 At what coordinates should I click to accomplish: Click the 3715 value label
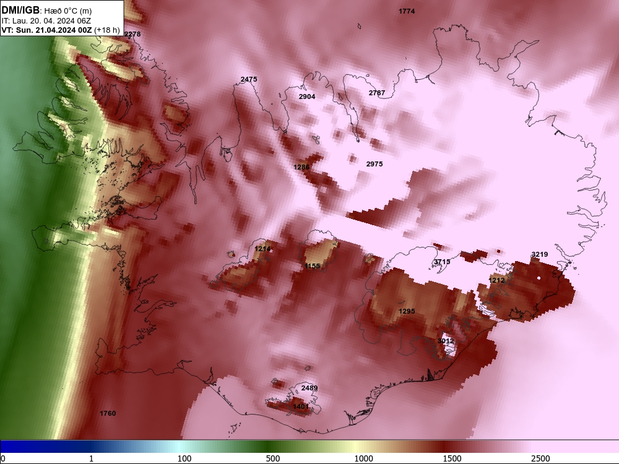[442, 262]
